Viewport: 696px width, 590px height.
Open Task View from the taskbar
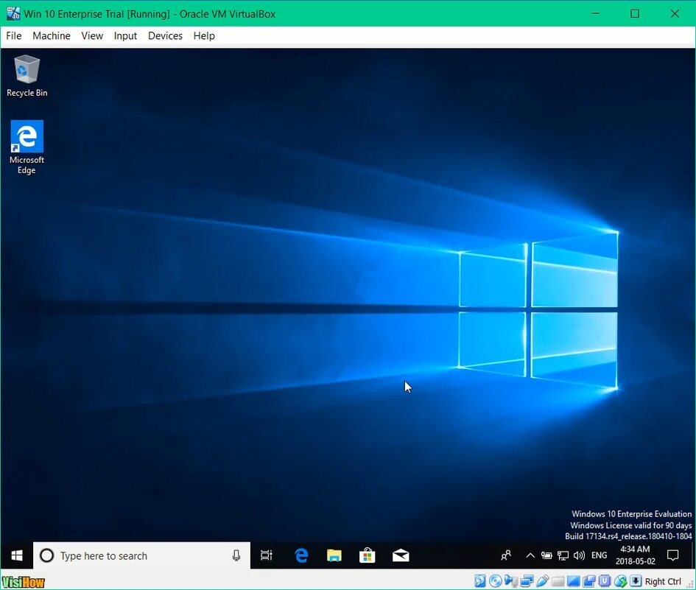(x=267, y=555)
